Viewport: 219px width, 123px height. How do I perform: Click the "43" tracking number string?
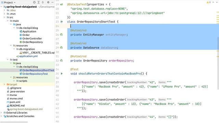[151, 99]
